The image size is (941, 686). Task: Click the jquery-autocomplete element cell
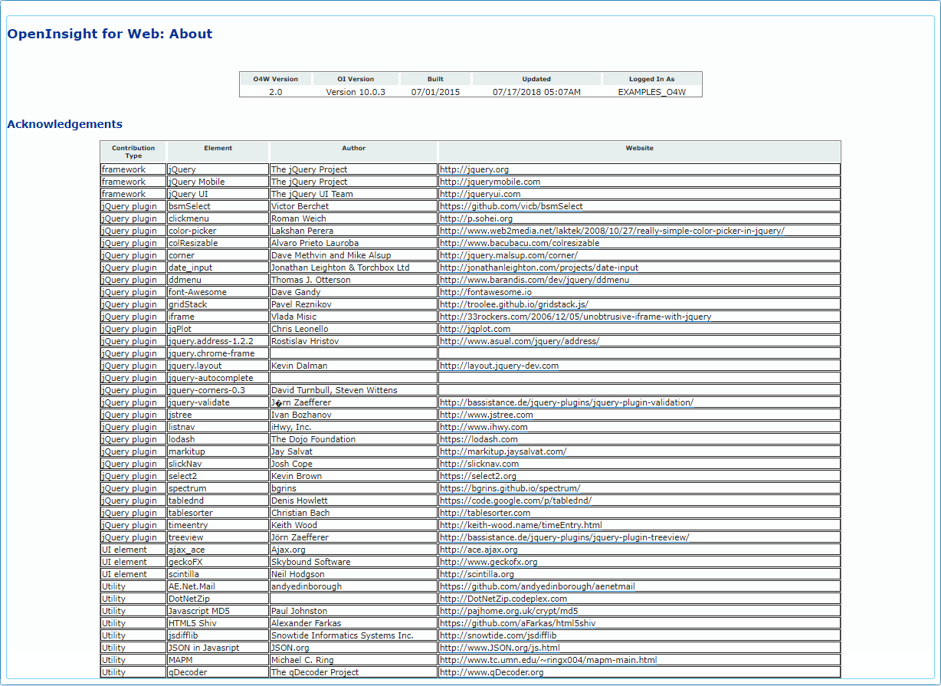pos(218,378)
